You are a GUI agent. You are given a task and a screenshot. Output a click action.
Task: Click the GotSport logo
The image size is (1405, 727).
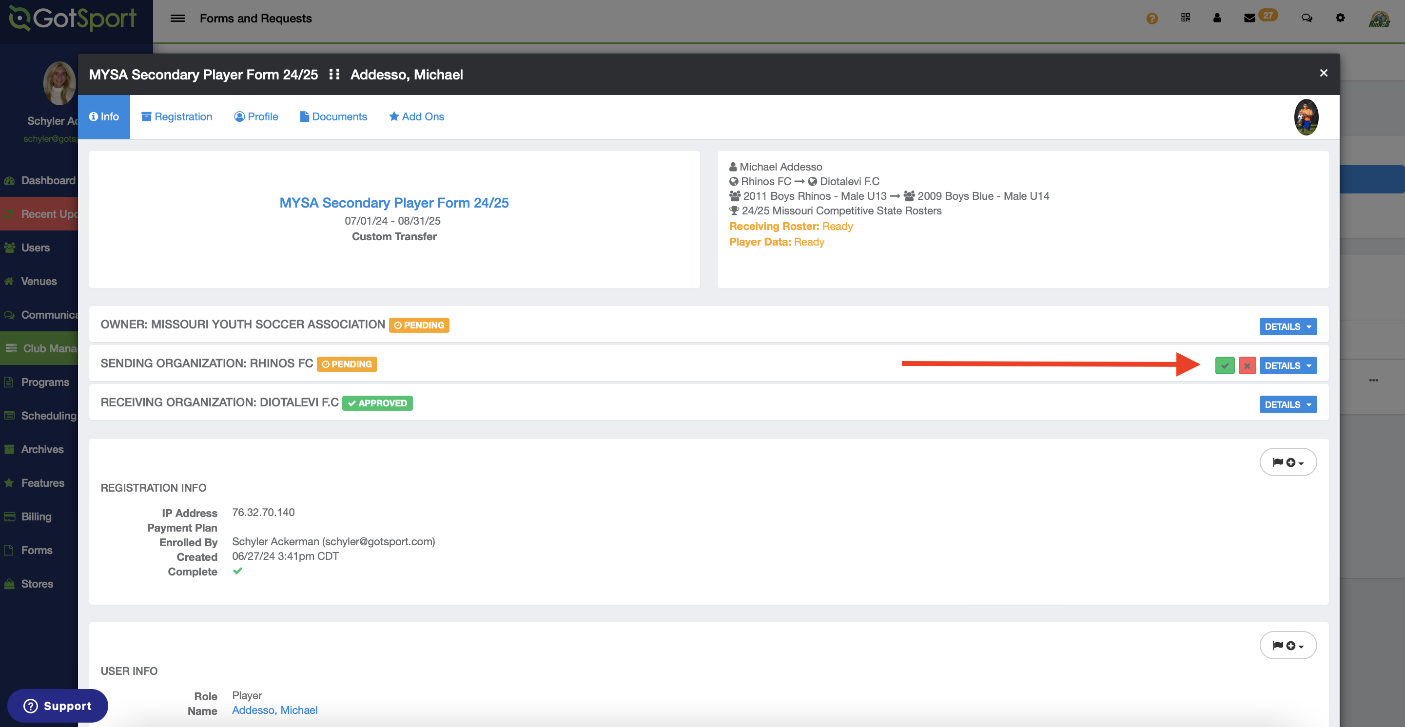pyautogui.click(x=73, y=18)
